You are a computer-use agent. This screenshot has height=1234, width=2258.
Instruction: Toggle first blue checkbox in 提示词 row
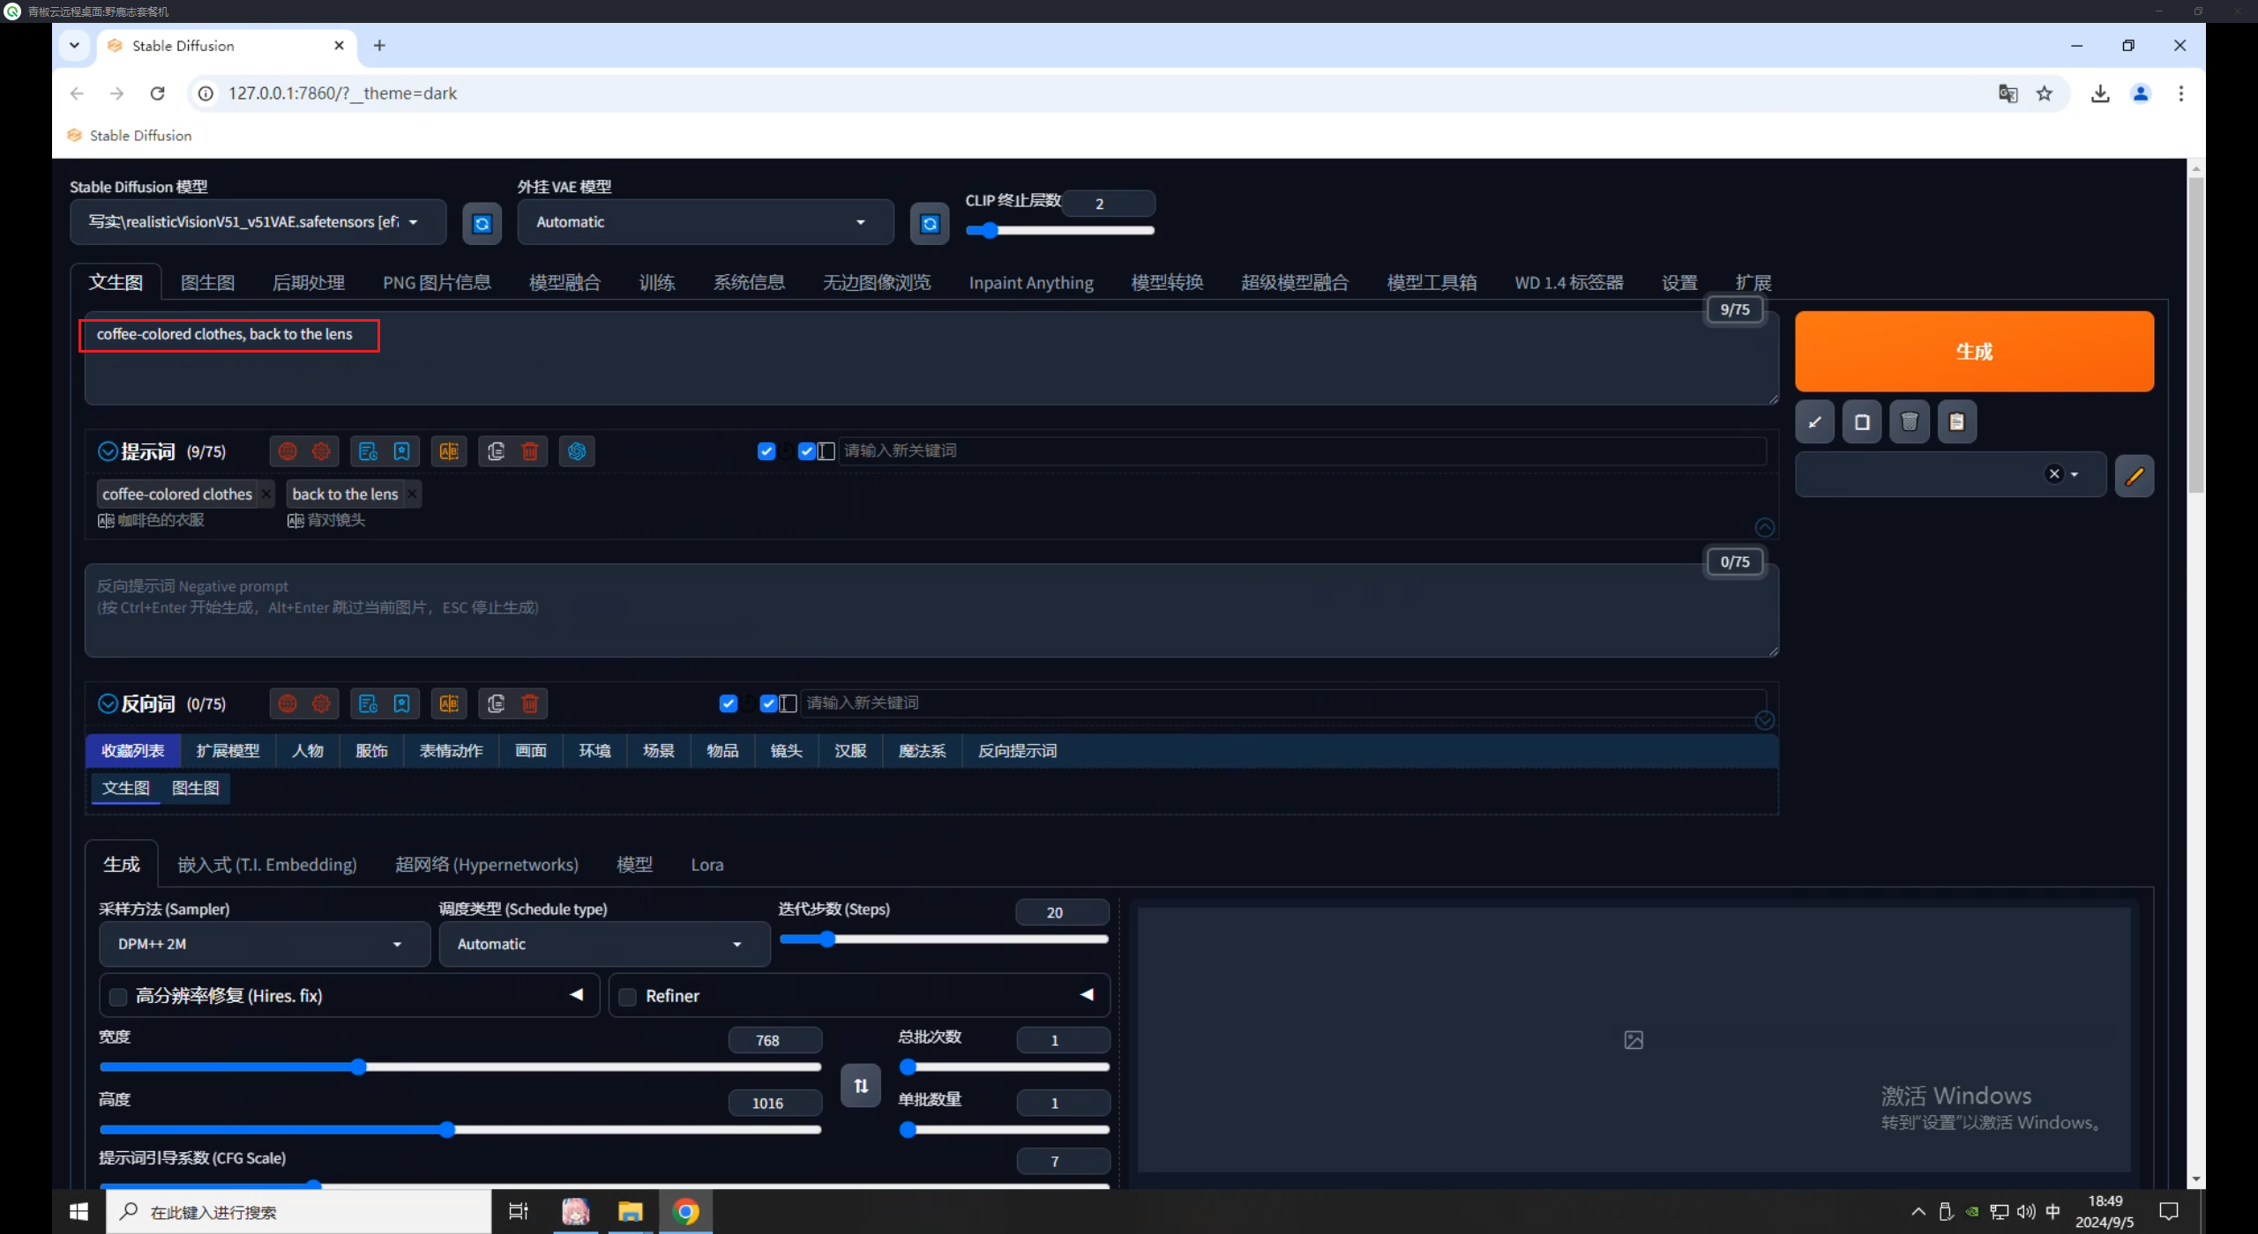[x=766, y=451]
